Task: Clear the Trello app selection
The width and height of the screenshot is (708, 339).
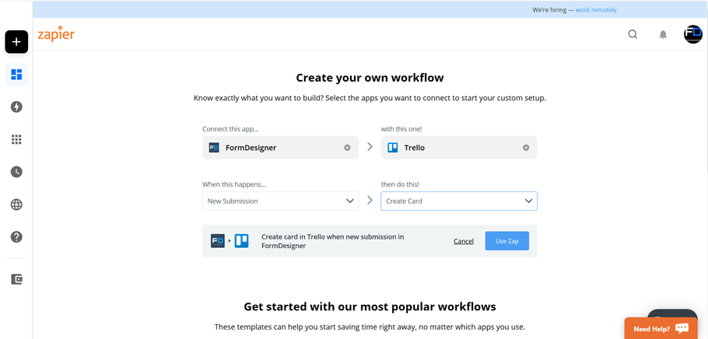Action: click(x=526, y=148)
